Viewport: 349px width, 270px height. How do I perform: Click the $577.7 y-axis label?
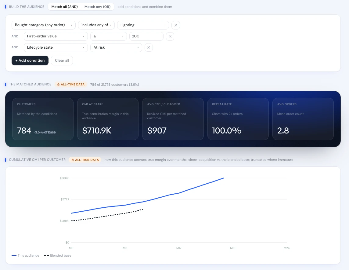(x=65, y=199)
